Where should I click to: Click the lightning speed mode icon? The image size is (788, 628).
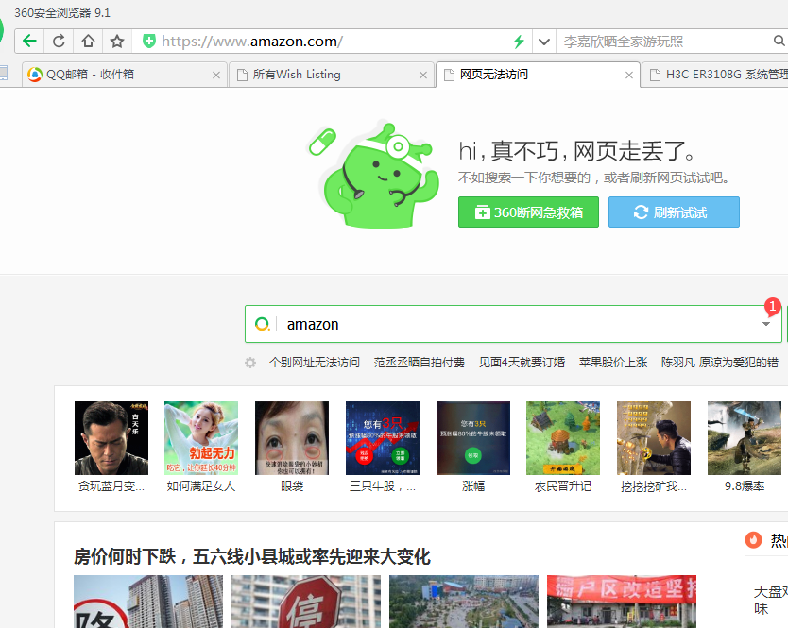(519, 42)
